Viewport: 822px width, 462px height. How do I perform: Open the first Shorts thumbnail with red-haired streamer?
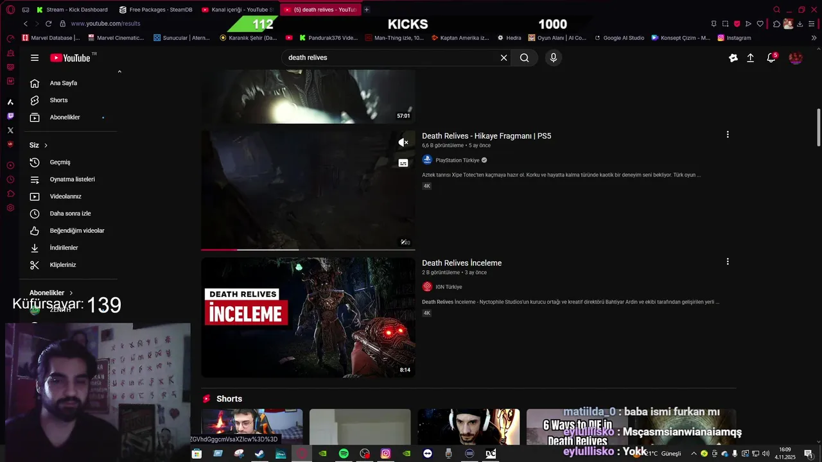pyautogui.click(x=252, y=427)
